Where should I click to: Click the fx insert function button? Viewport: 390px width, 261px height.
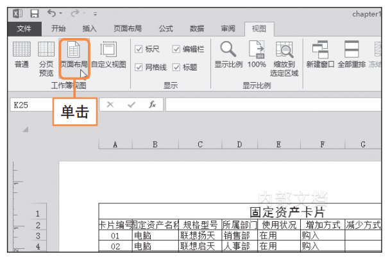click(x=152, y=105)
